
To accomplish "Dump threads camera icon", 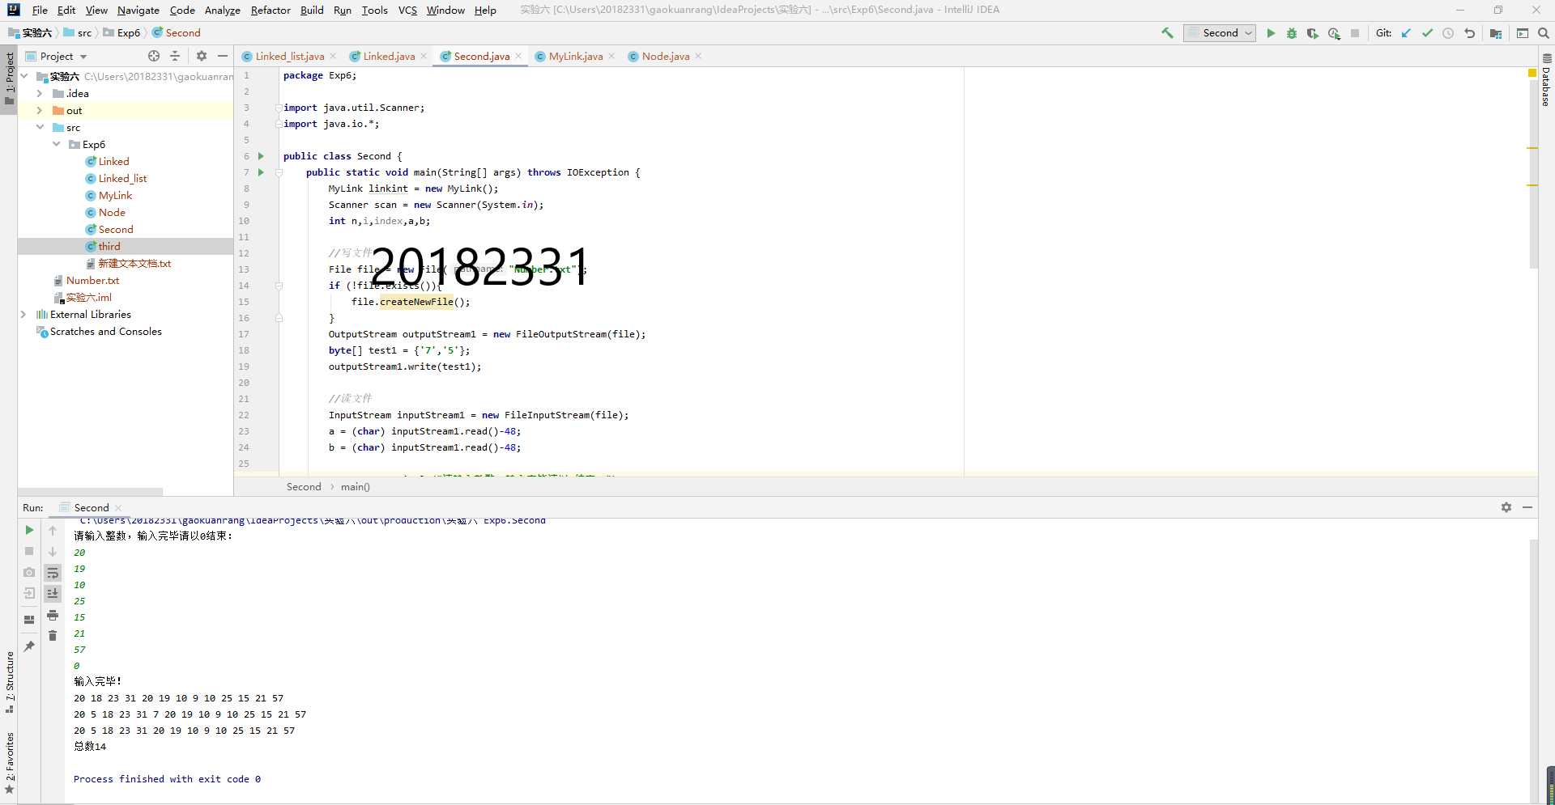I will [29, 572].
